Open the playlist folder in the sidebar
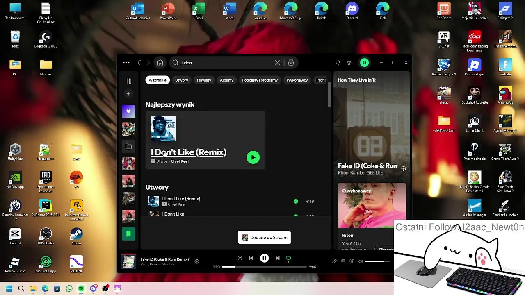Image resolution: width=525 pixels, height=295 pixels. tap(128, 146)
